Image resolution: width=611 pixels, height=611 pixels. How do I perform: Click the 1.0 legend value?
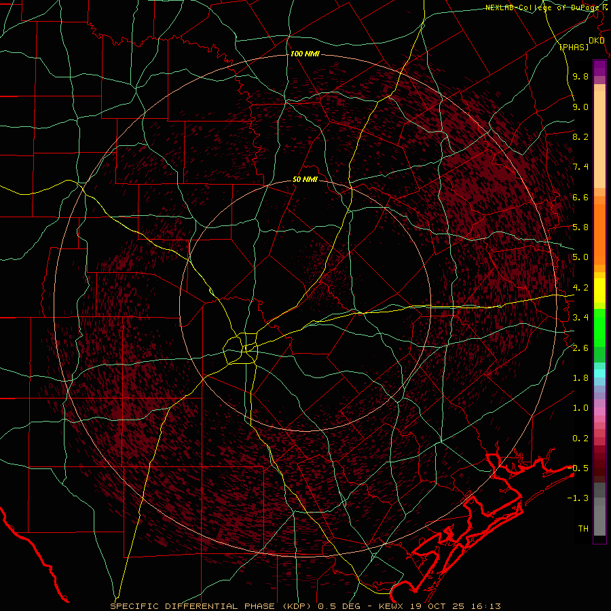pos(580,408)
